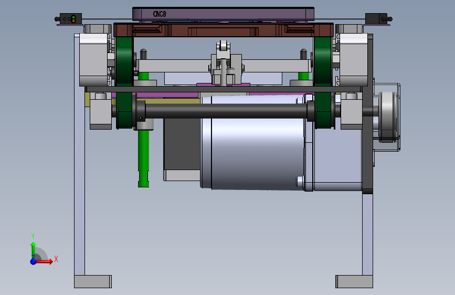This screenshot has width=455, height=295.
Task: Select the right black stopper pin
Action: tap(303, 54)
